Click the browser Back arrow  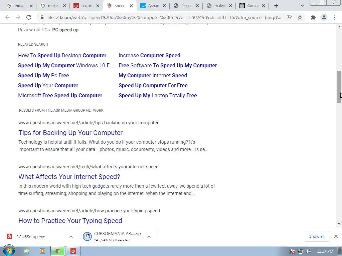[x=7, y=17]
